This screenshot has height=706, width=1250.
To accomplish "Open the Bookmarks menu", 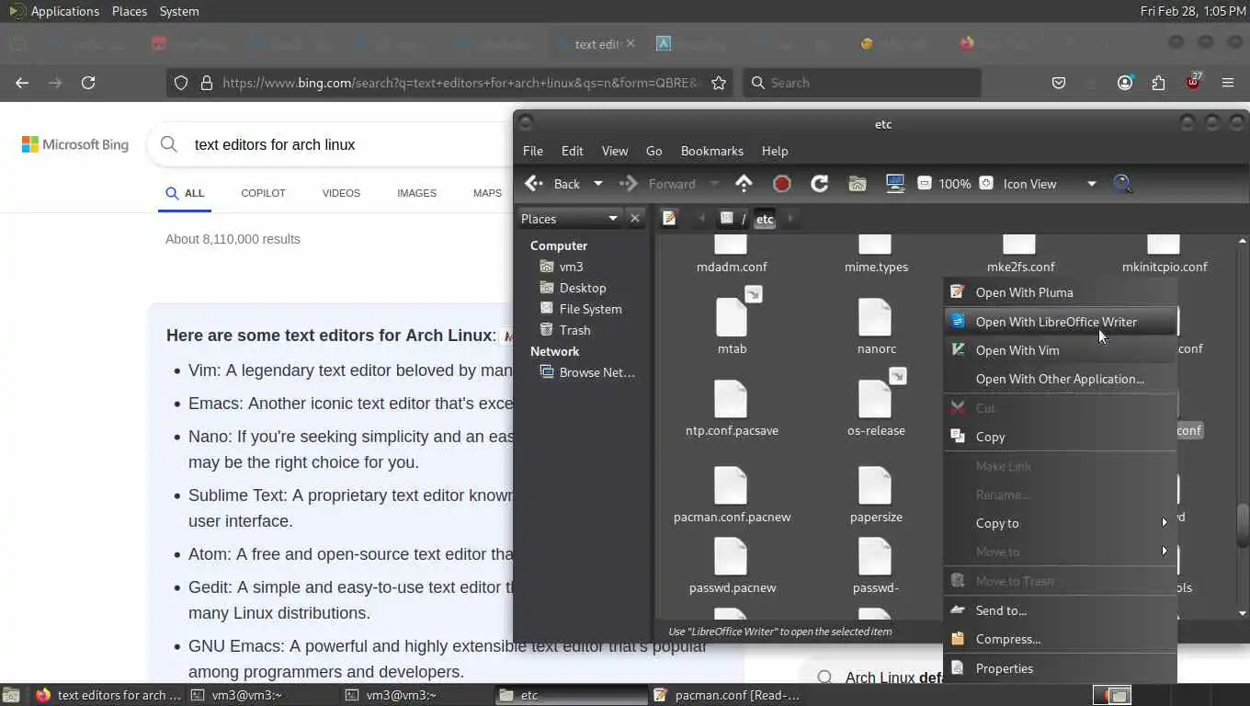I will tap(711, 151).
